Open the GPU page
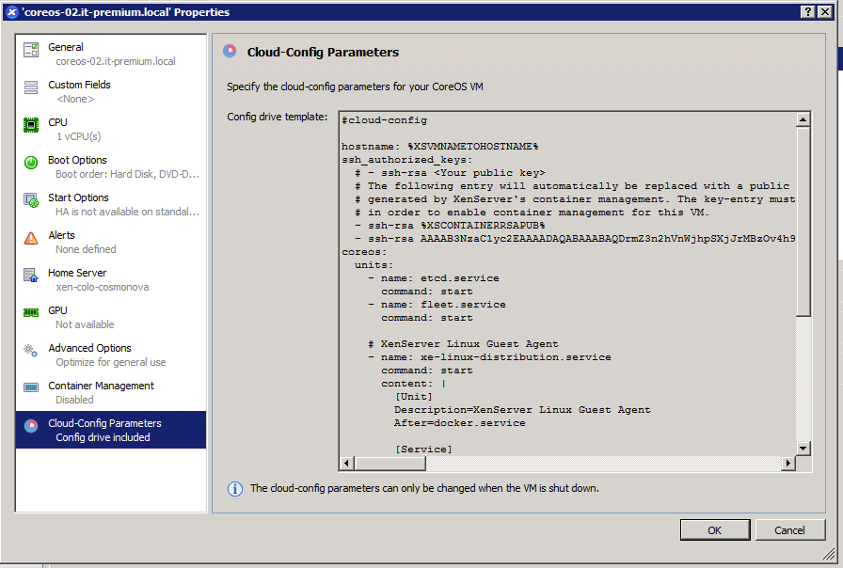The width and height of the screenshot is (843, 568). [111, 317]
